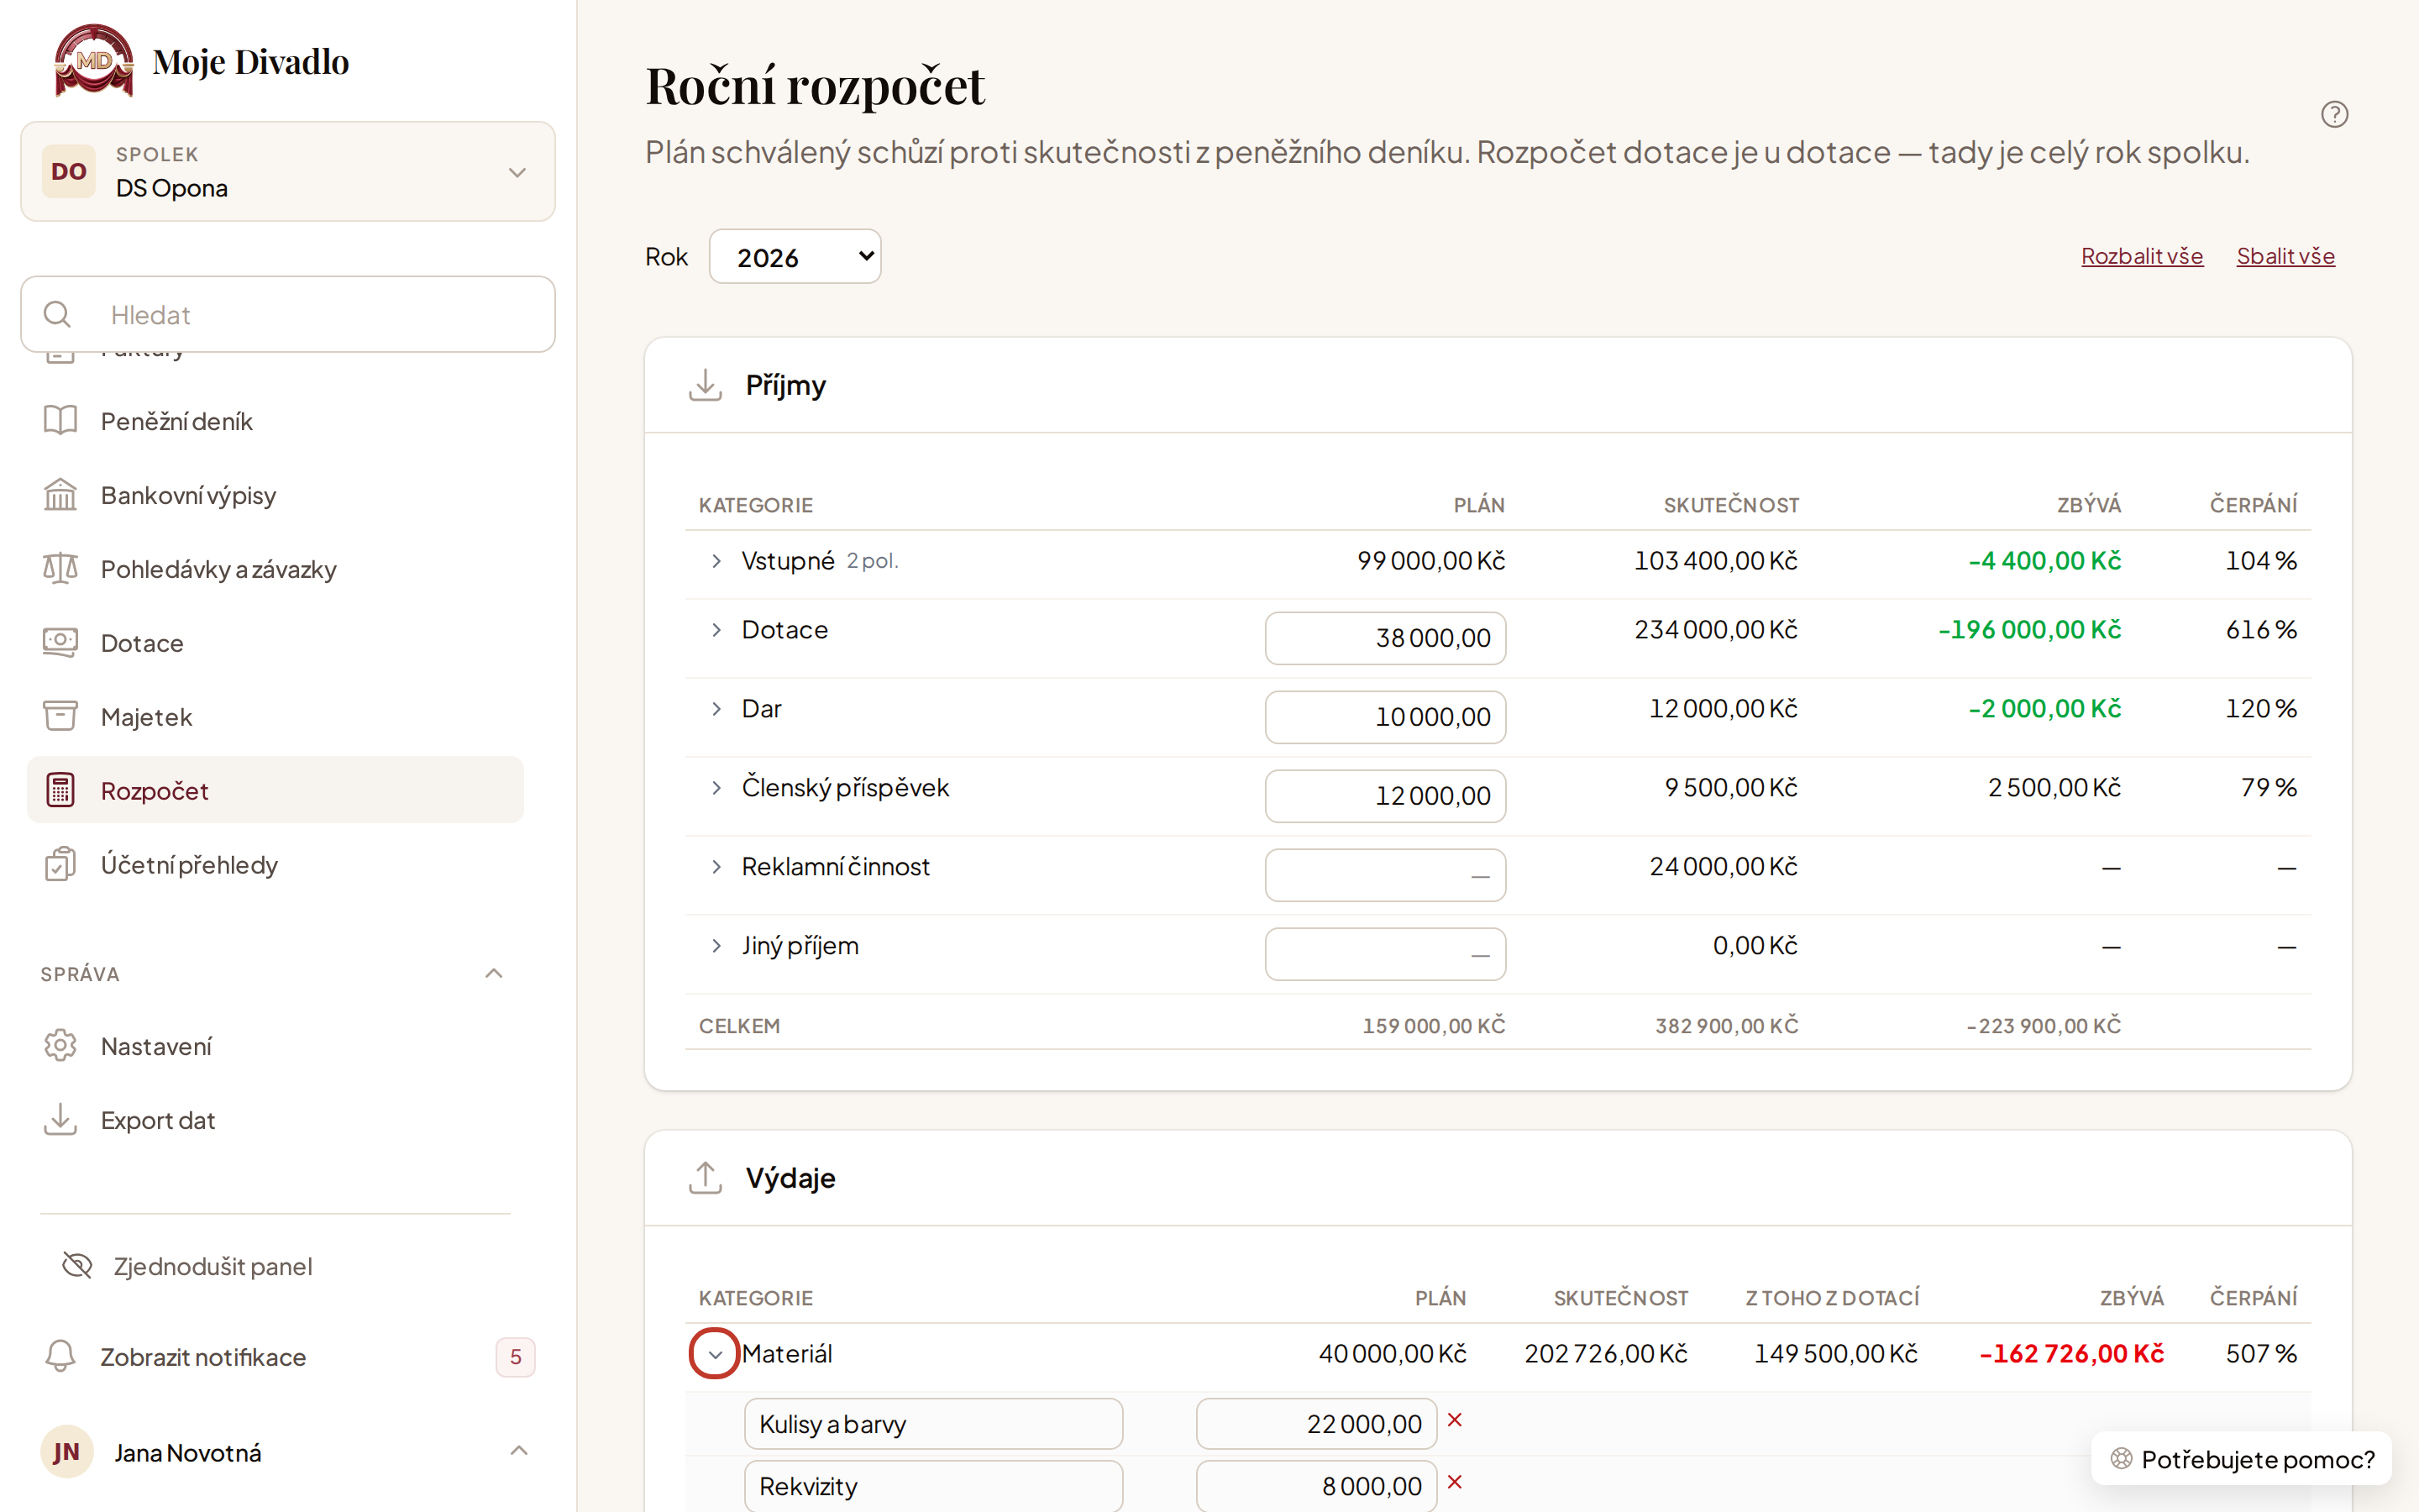Viewport: 2419px width, 1512px height.
Task: Collapse the Materiál expense row
Action: tap(715, 1354)
